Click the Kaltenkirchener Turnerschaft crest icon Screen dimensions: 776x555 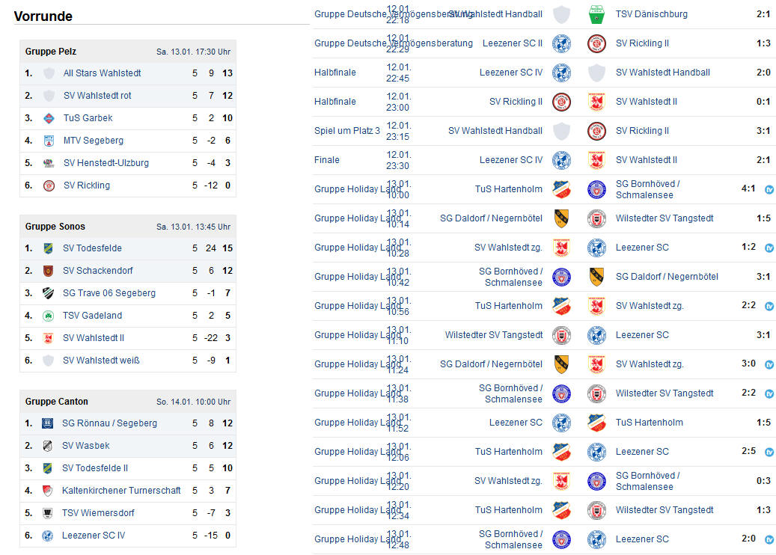tap(47, 491)
